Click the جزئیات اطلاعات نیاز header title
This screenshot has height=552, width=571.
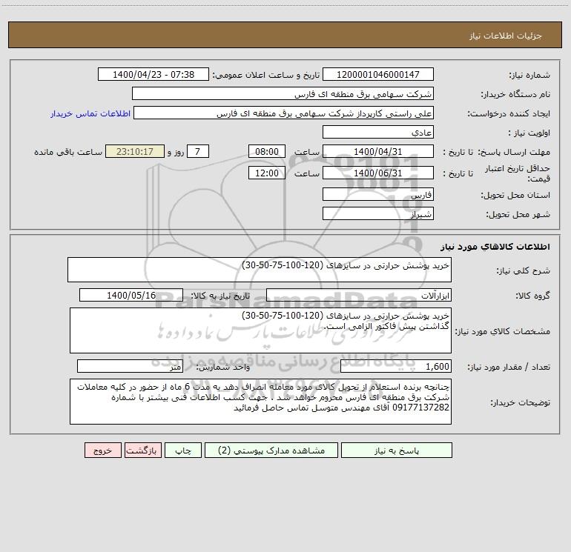[506, 36]
